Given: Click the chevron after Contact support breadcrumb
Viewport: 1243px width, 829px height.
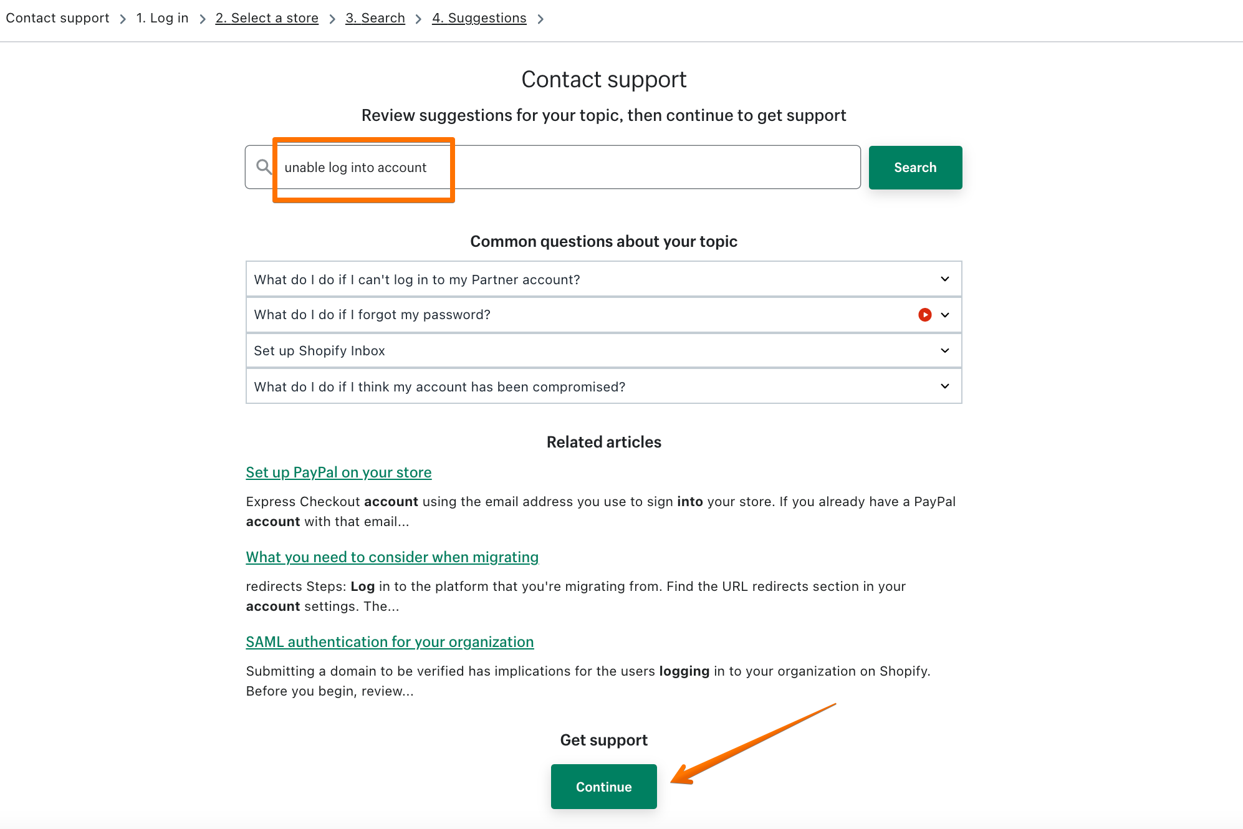Looking at the screenshot, I should tap(123, 19).
